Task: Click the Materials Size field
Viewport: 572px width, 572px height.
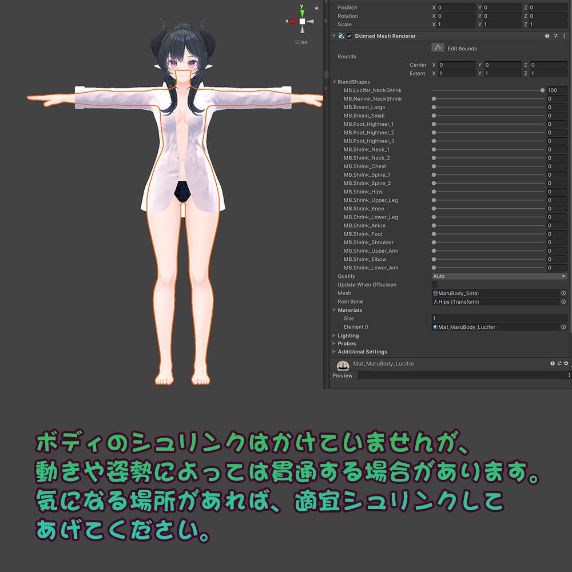Action: (499, 319)
